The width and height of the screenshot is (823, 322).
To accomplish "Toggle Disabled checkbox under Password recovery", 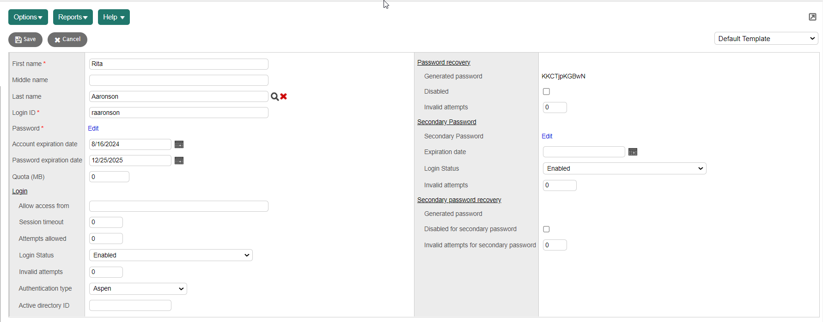I will [546, 92].
